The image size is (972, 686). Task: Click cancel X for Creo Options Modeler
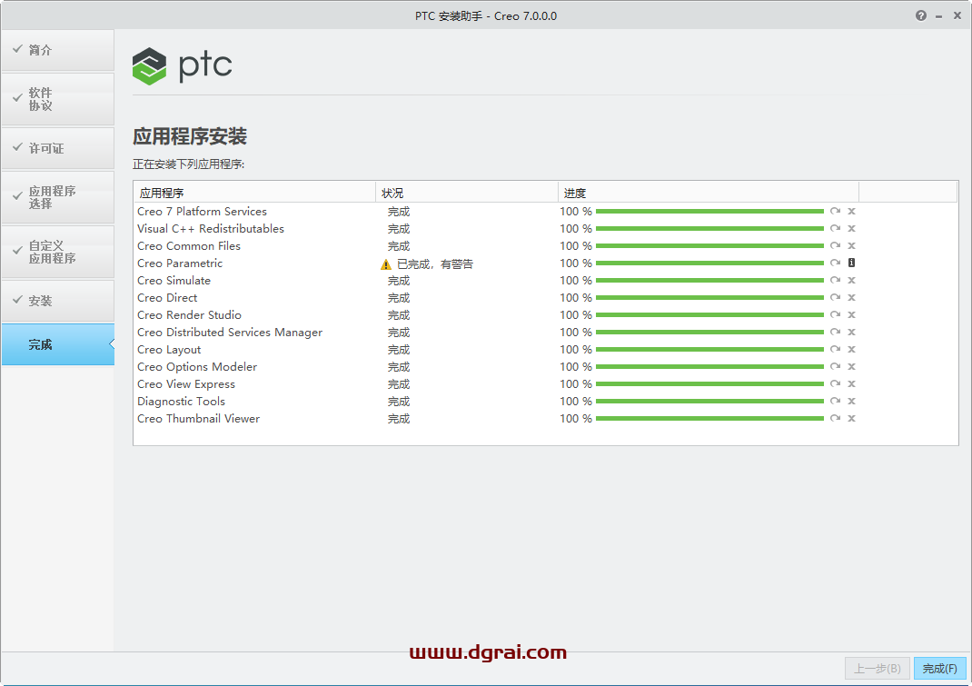point(852,366)
